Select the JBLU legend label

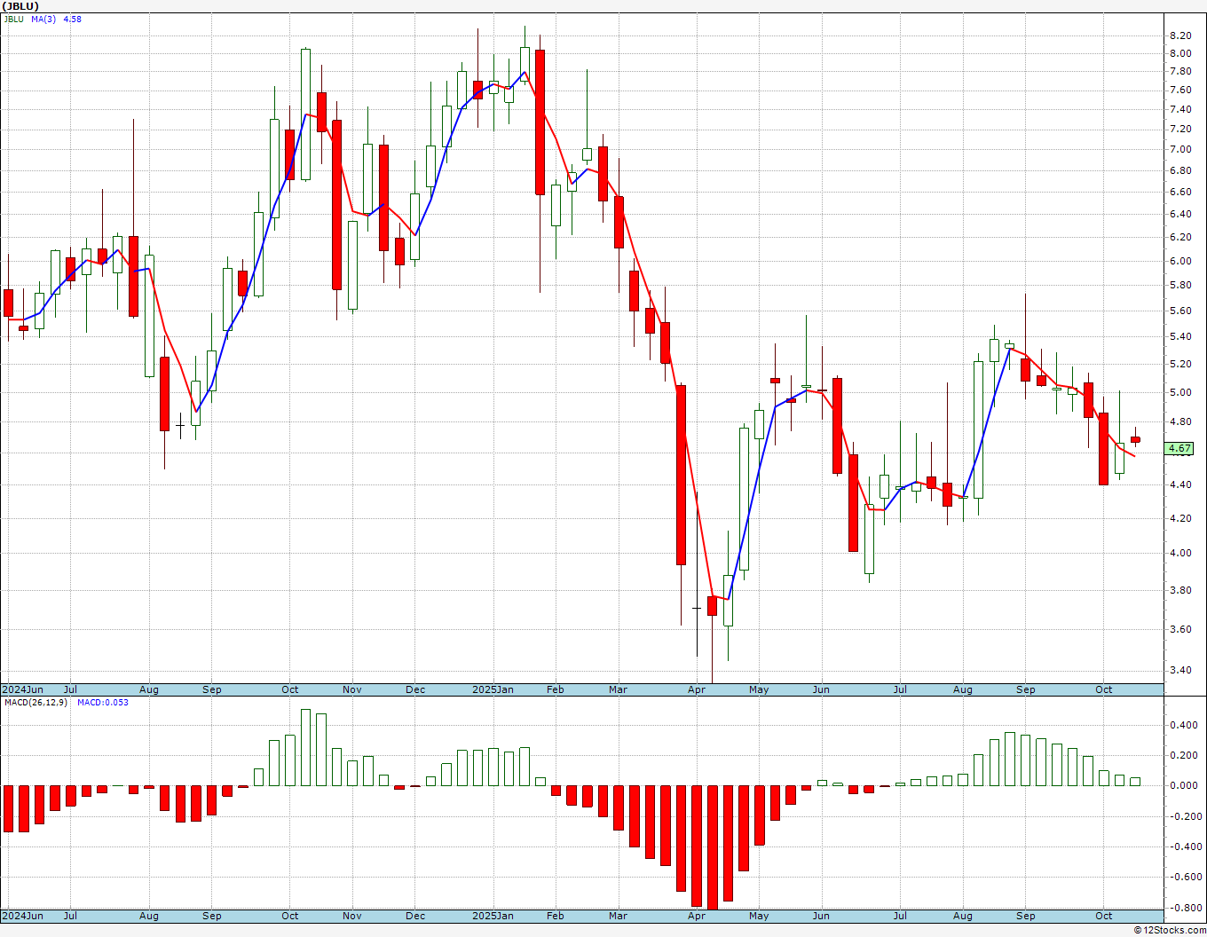[13, 19]
